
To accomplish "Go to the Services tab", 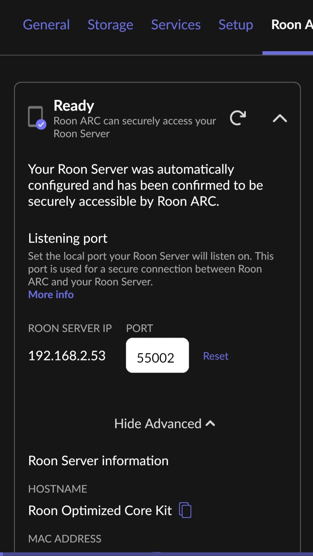I will pyautogui.click(x=176, y=25).
